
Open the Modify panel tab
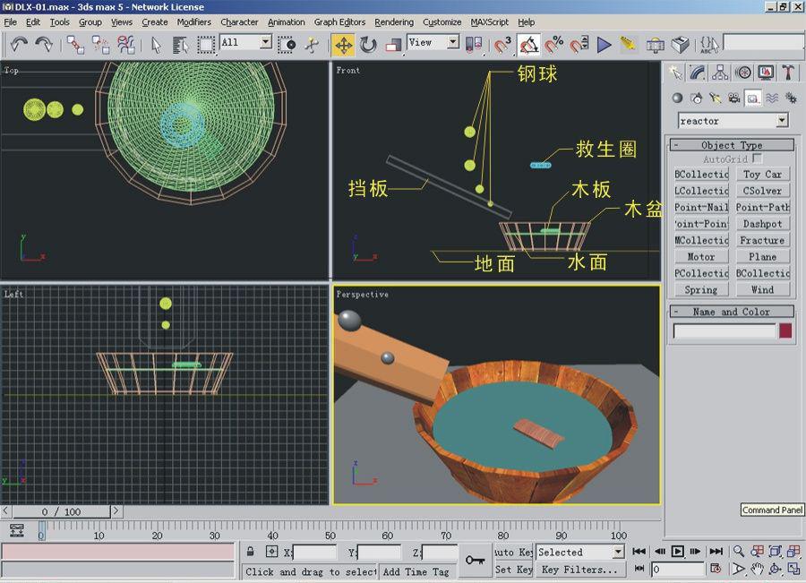click(698, 73)
